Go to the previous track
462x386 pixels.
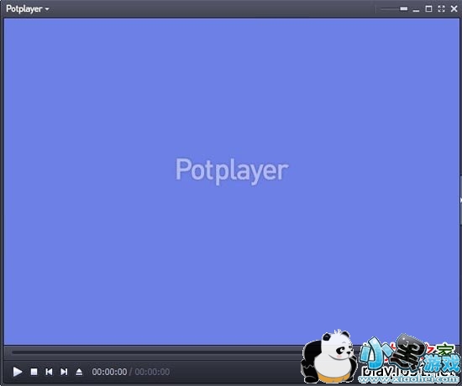[49, 372]
